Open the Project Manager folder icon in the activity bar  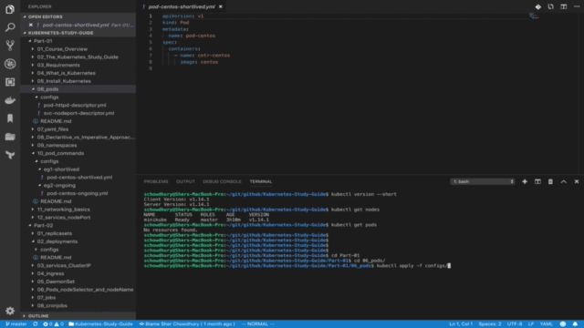pos(10,137)
